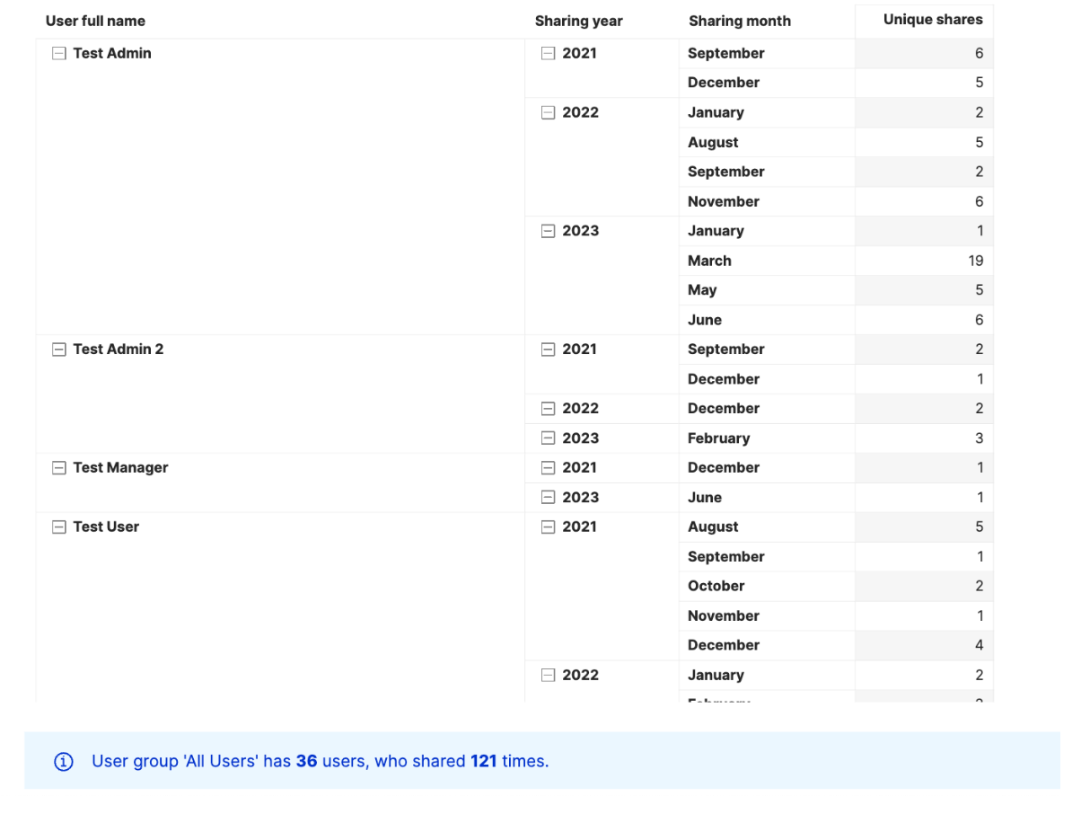This screenshot has height=814, width=1081.
Task: Collapse year 2021 under Test Admin 2
Action: (x=549, y=349)
